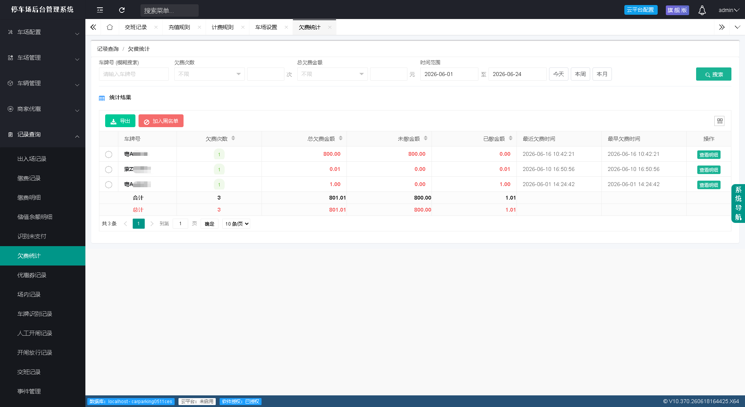View details for the 0.01 row
745x407 pixels.
[x=709, y=170]
